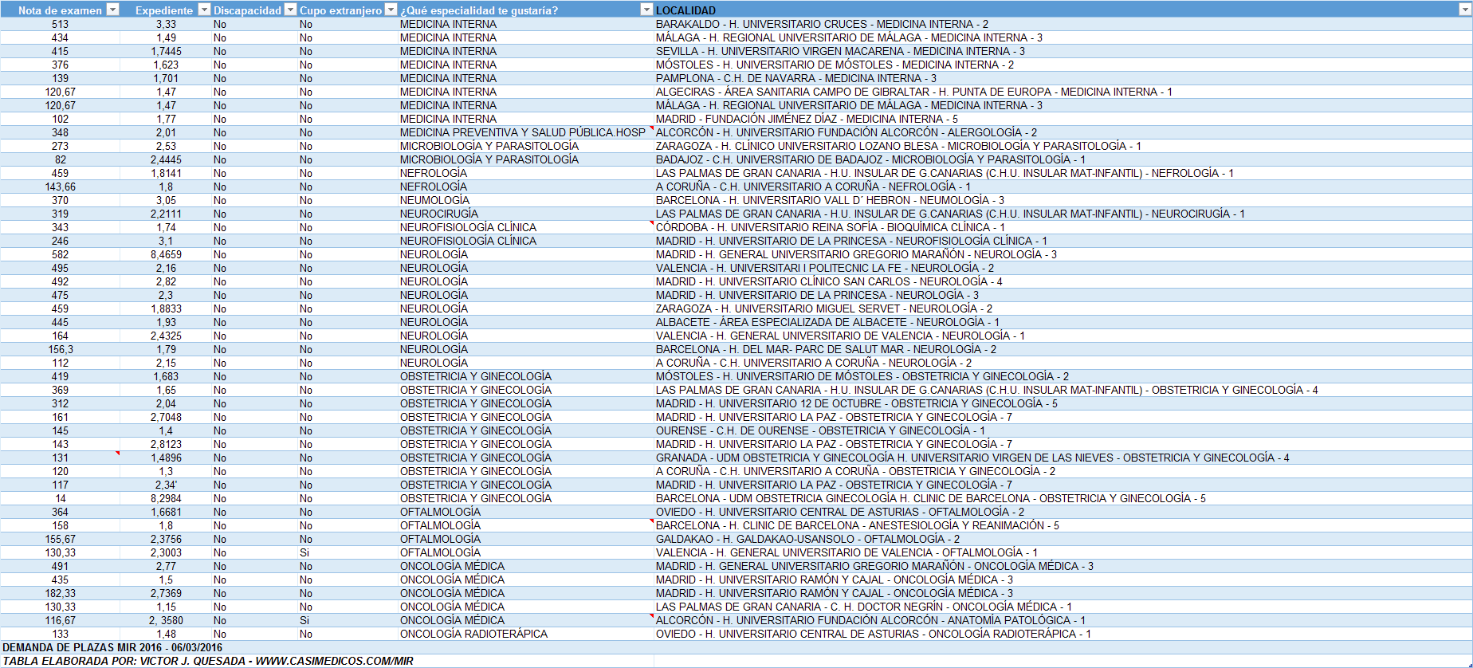Click the MADRID Fundación Jiménez Díaz cell
1473x668 pixels.
coord(1063,119)
